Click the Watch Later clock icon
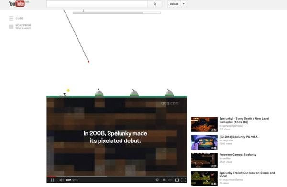The image size is (287, 187). [164, 180]
